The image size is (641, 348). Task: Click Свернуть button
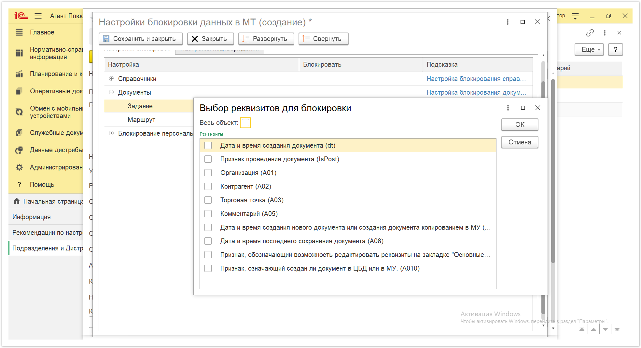coord(323,39)
